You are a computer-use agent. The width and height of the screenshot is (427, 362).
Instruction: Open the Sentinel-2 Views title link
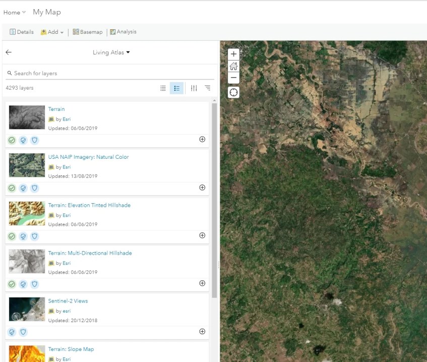pos(68,301)
